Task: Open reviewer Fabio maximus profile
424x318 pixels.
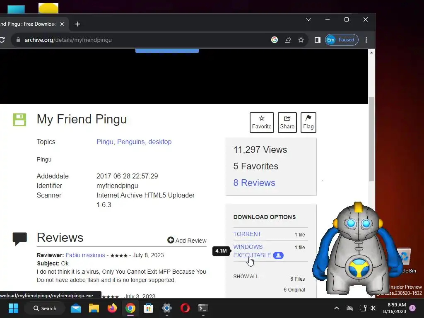Action: (85, 255)
